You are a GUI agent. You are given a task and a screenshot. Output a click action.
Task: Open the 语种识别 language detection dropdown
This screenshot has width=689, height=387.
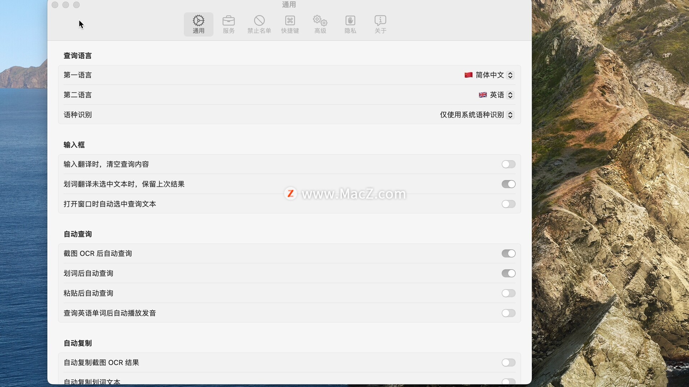click(477, 115)
